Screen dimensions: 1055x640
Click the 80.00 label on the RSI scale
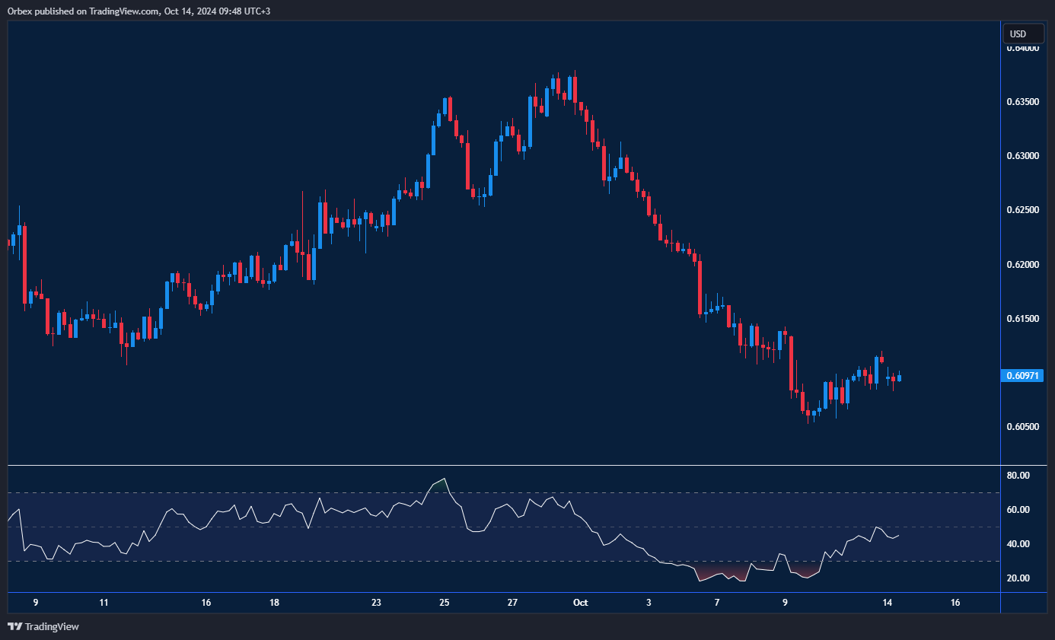click(1018, 476)
